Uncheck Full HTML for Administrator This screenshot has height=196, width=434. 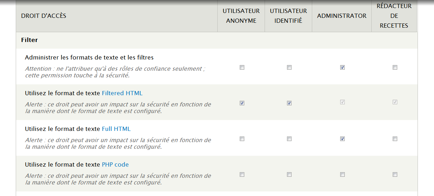[342, 139]
